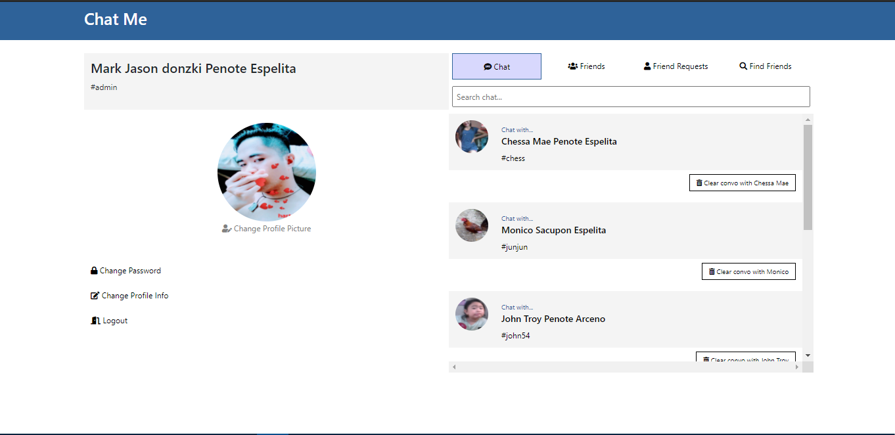The width and height of the screenshot is (895, 435).
Task: Click the group icon on Friends tab
Action: click(x=572, y=66)
